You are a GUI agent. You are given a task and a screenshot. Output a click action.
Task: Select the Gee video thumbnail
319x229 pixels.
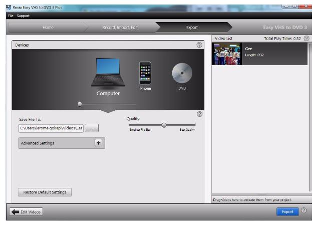tap(227, 54)
